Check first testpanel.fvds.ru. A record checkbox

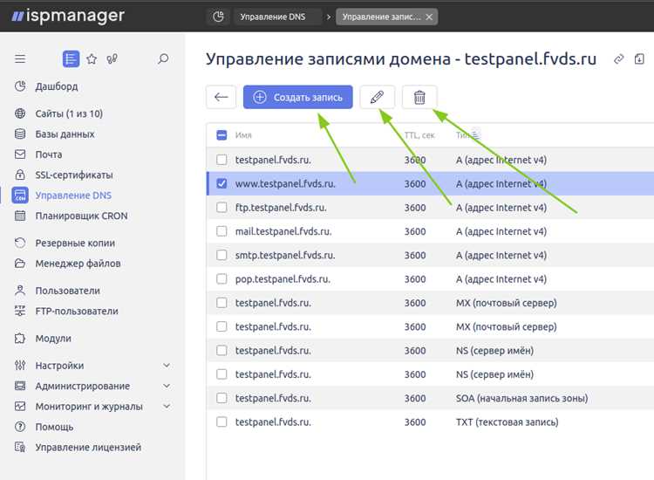(x=221, y=160)
